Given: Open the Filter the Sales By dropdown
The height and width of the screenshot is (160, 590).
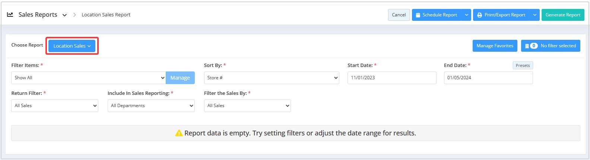Looking at the screenshot, I should tap(247, 106).
